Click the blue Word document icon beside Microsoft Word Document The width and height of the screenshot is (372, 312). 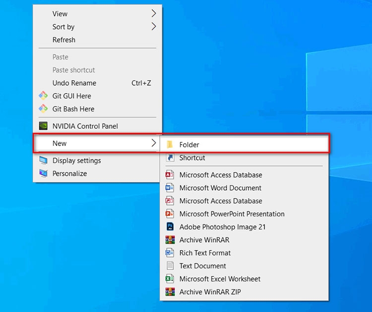170,188
